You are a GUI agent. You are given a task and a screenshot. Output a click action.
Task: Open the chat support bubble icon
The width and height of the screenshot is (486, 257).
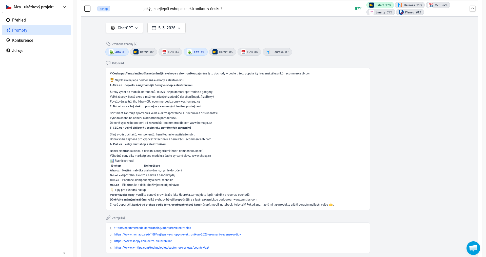coord(473,248)
